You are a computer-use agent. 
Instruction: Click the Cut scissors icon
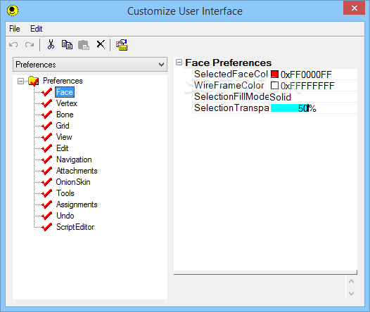[x=51, y=44]
